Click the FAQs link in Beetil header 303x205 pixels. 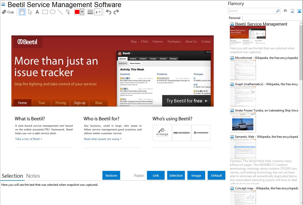144,41
